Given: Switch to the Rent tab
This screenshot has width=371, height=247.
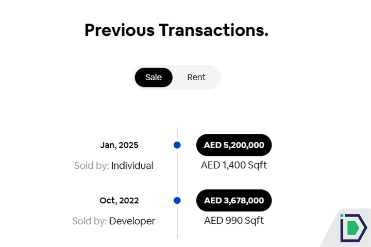Looking at the screenshot, I should click(196, 77).
